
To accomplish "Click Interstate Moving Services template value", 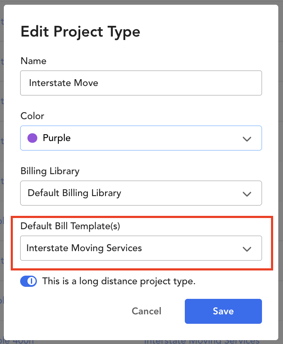I will (x=84, y=248).
